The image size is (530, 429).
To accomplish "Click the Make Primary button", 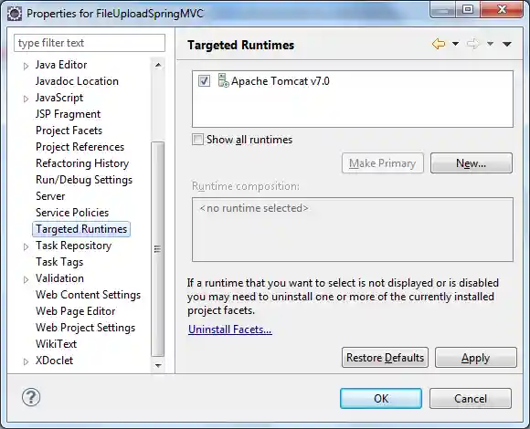I will 383,163.
